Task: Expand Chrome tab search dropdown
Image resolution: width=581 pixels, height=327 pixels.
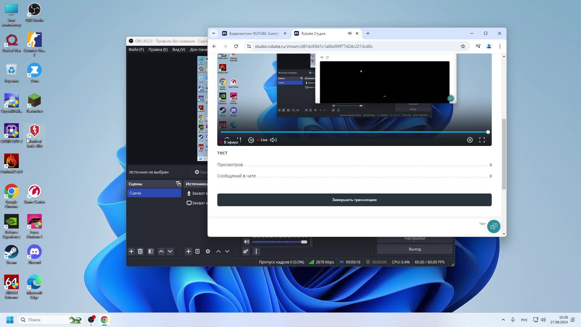Action: click(214, 33)
